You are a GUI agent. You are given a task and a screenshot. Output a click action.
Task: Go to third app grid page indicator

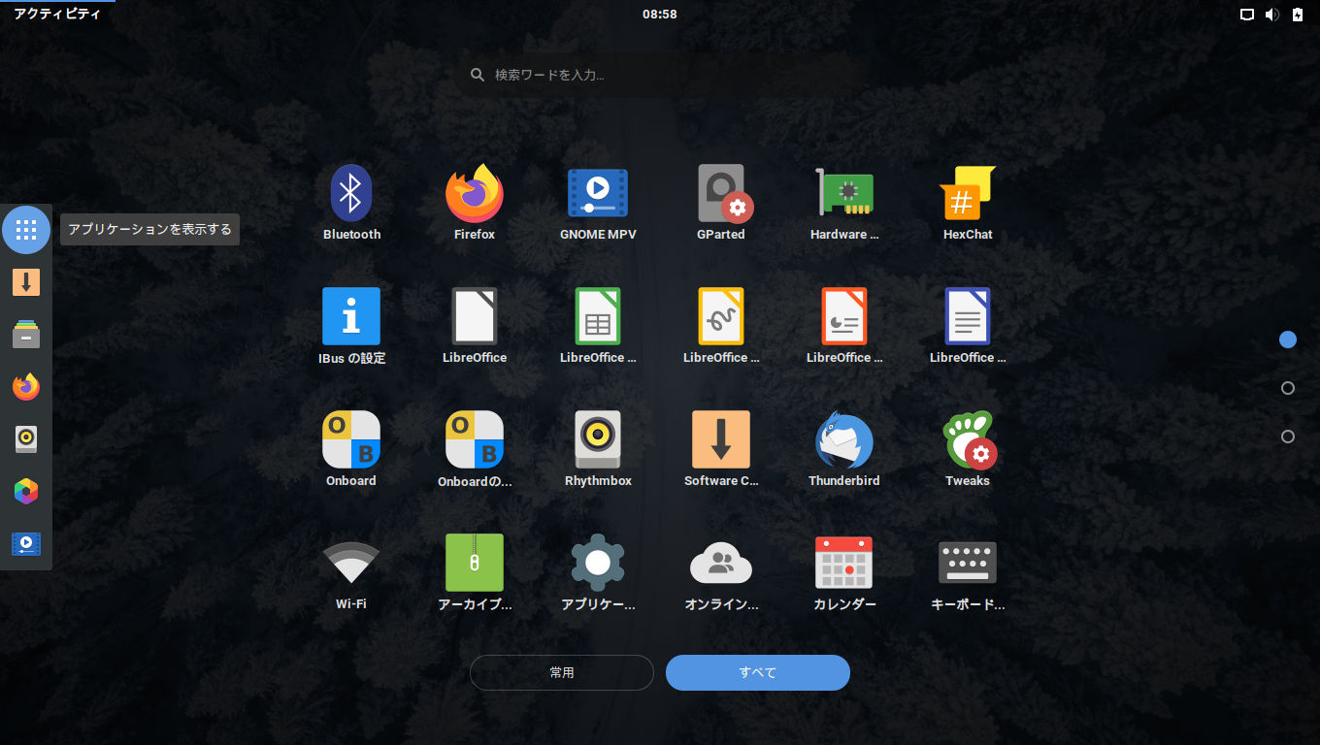click(1288, 437)
